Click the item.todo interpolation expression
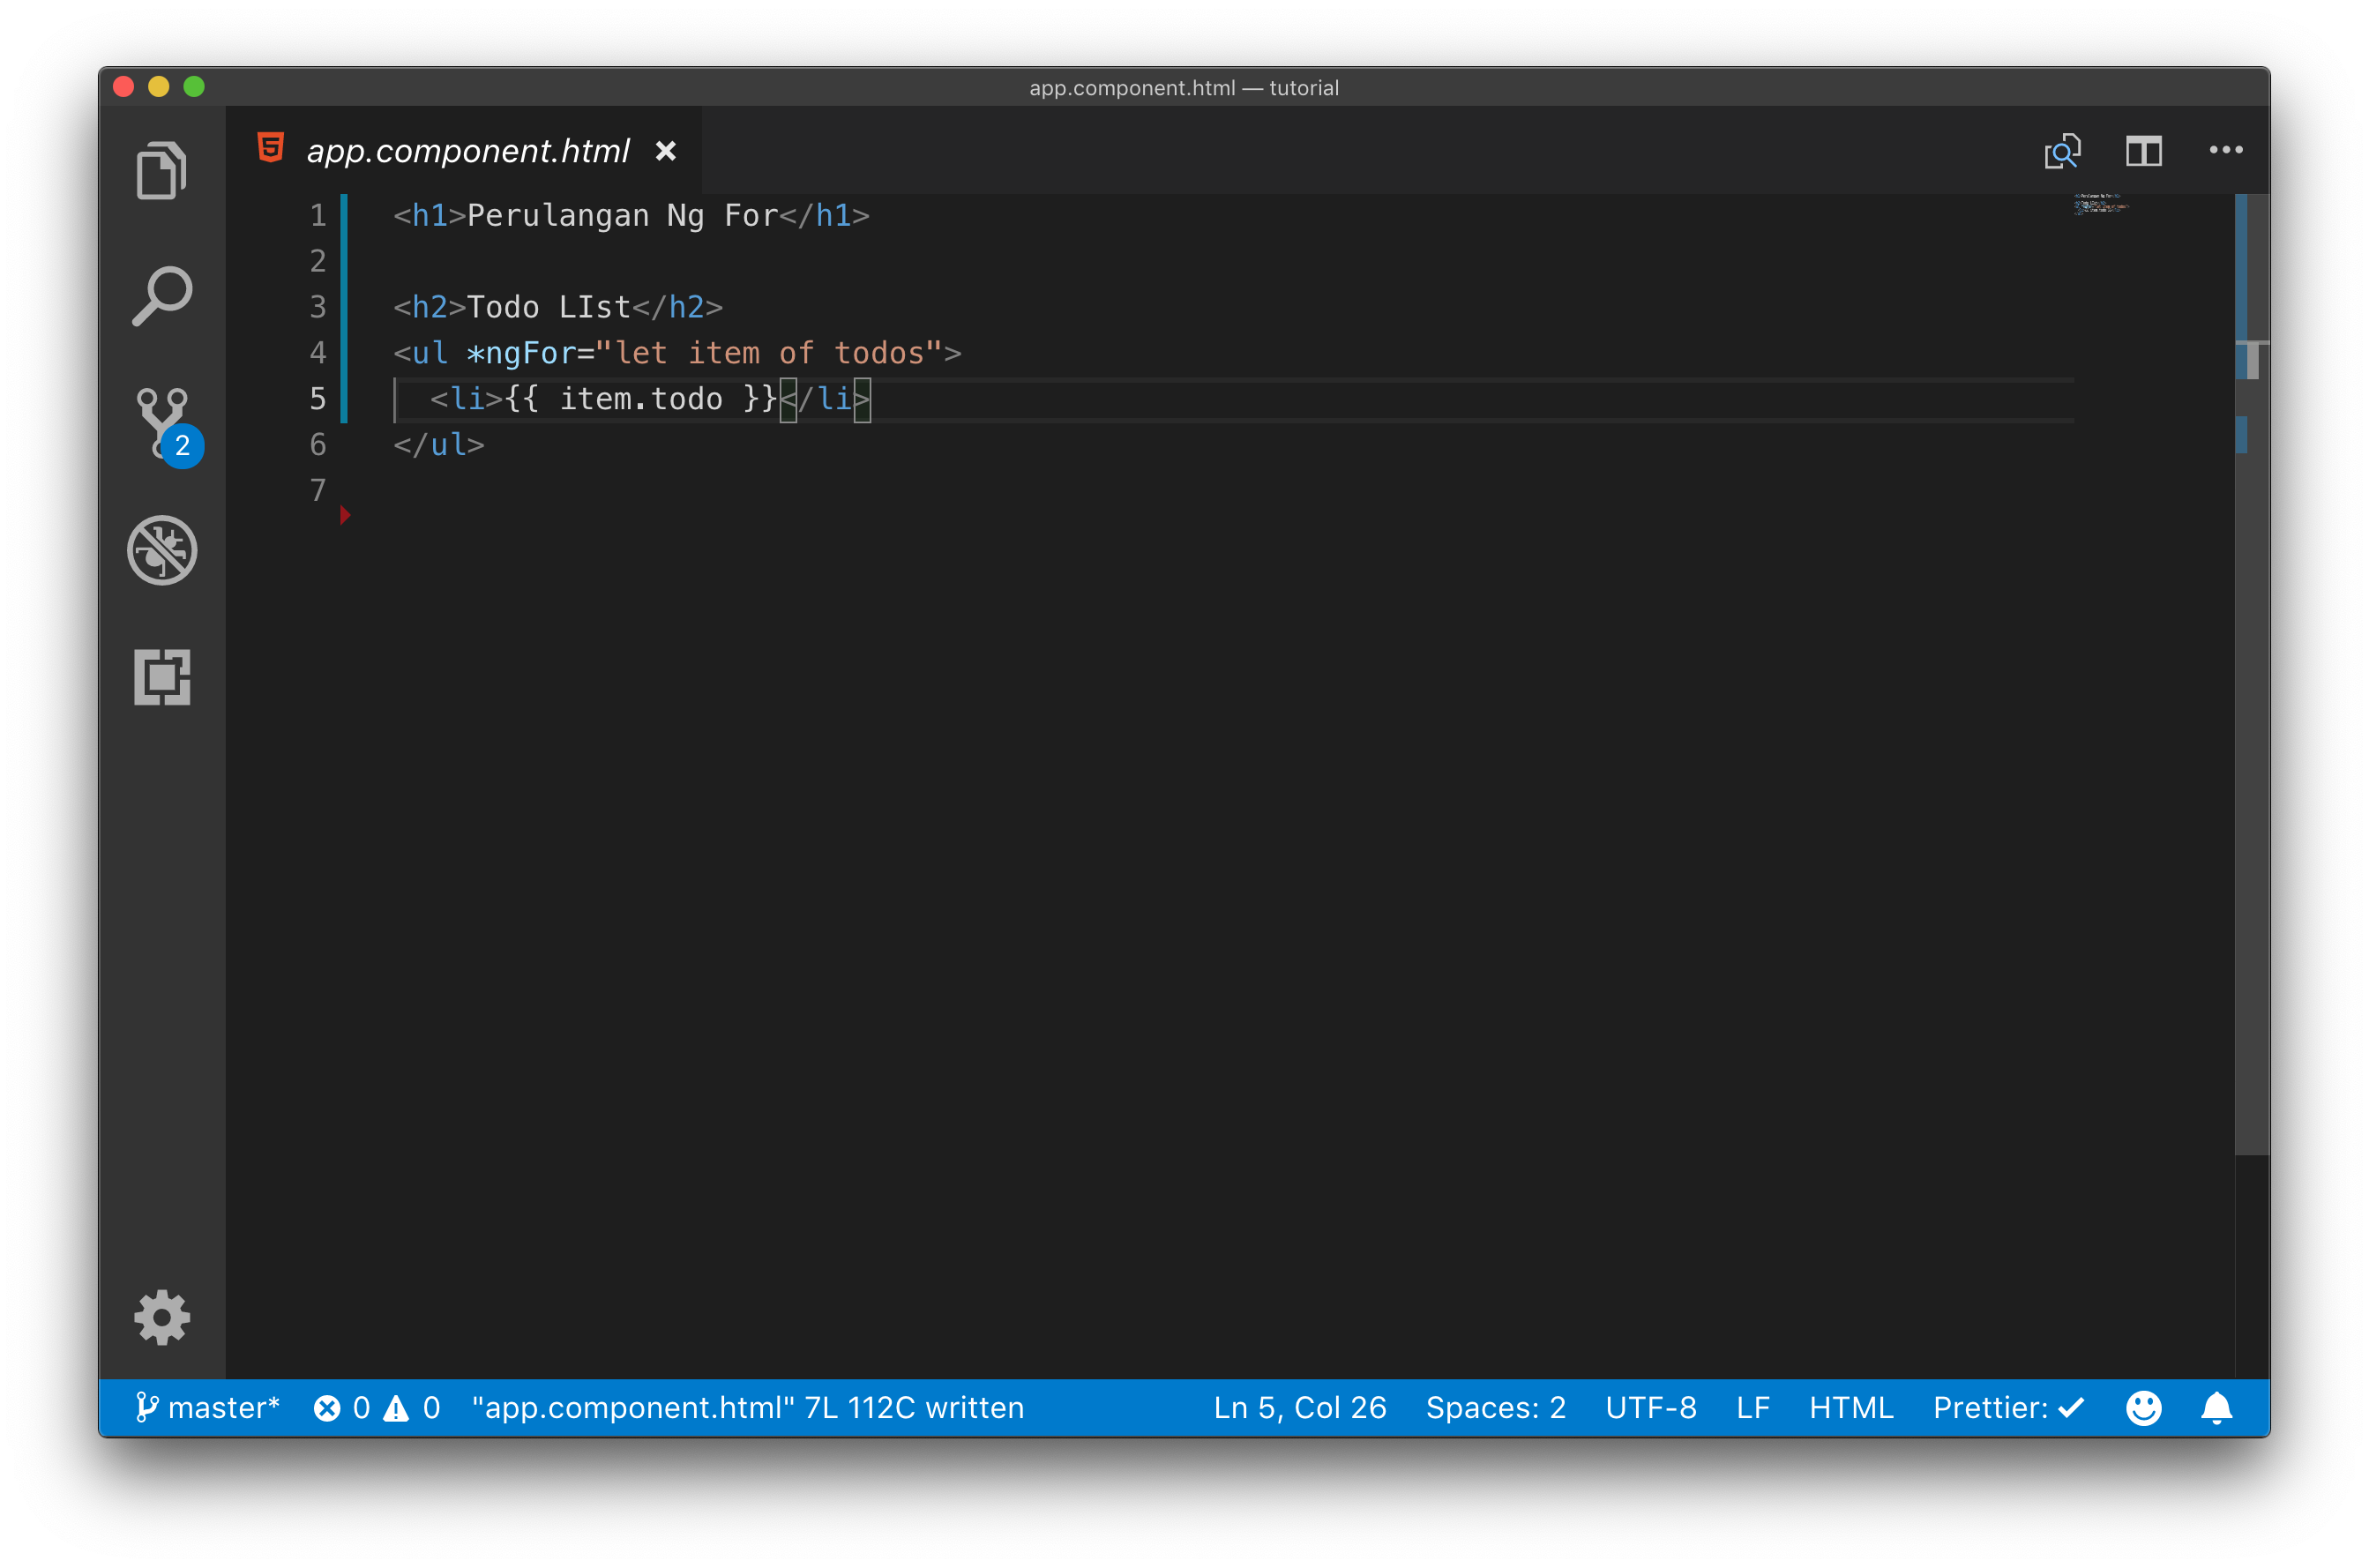The height and width of the screenshot is (1568, 2369). (641, 399)
